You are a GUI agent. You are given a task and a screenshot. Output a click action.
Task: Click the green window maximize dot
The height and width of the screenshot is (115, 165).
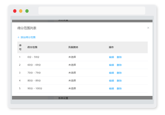(27, 11)
